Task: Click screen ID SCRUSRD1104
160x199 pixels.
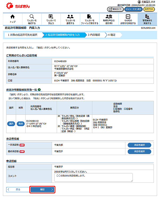Action: tap(148, 28)
